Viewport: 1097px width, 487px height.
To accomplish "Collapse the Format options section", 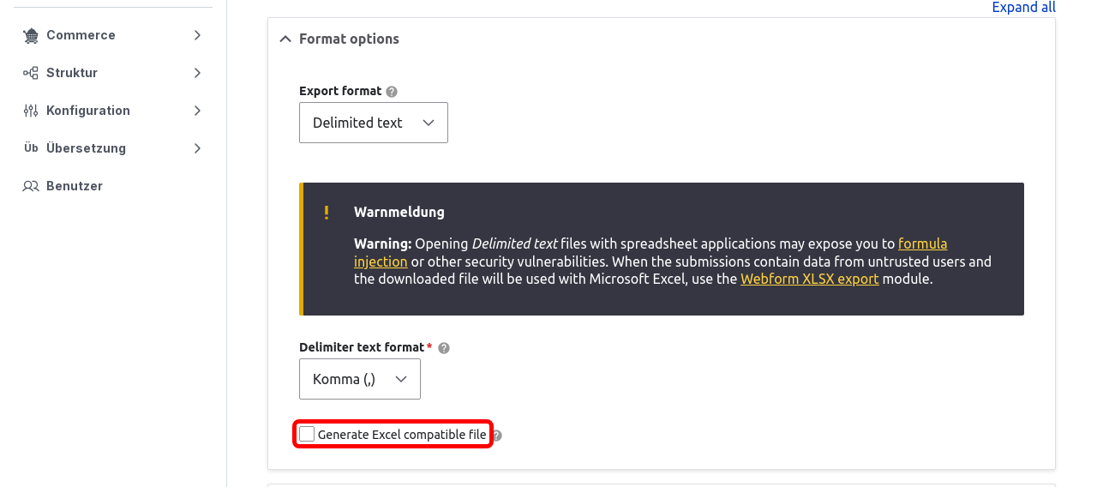I will click(x=285, y=39).
